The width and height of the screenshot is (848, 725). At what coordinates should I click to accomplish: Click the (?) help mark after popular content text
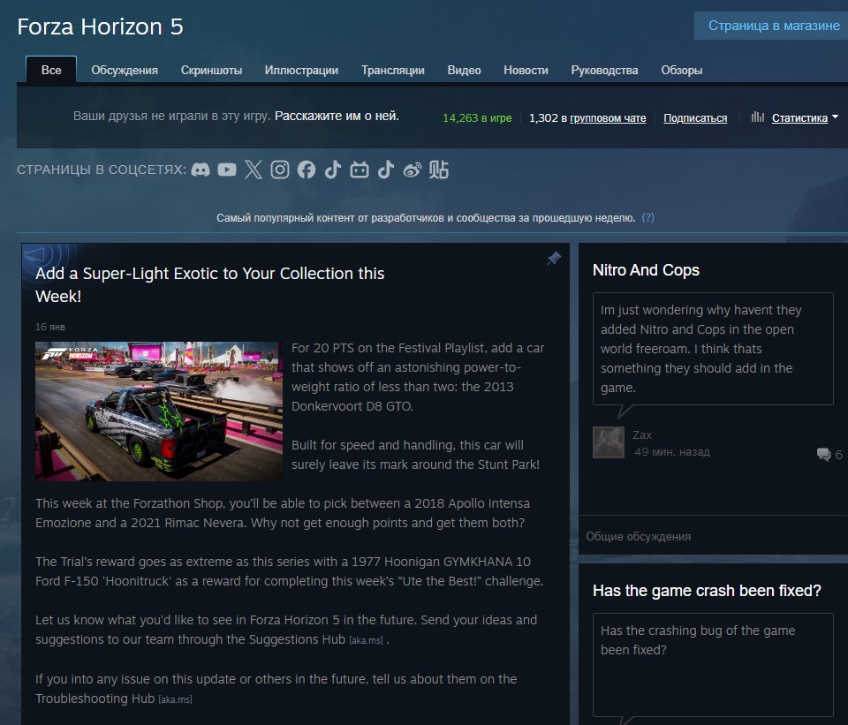point(647,217)
